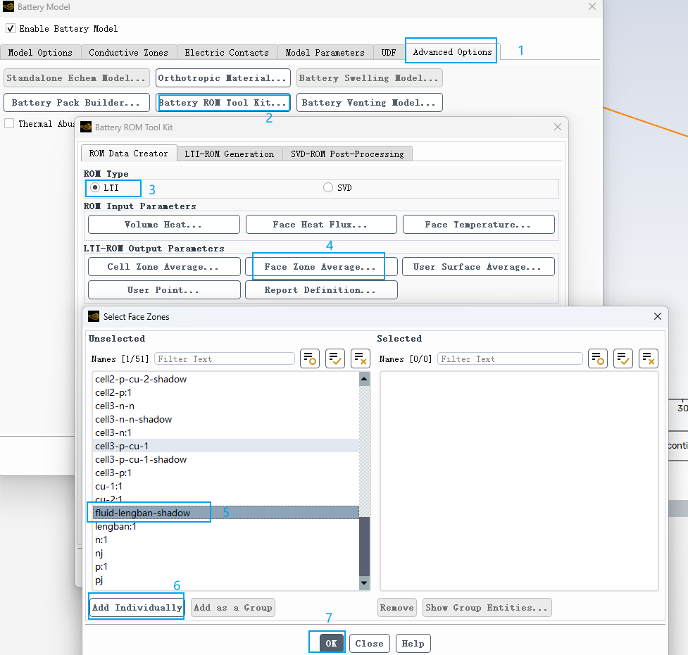
Task: Select the LTI ROM type radio button
Action: point(95,188)
